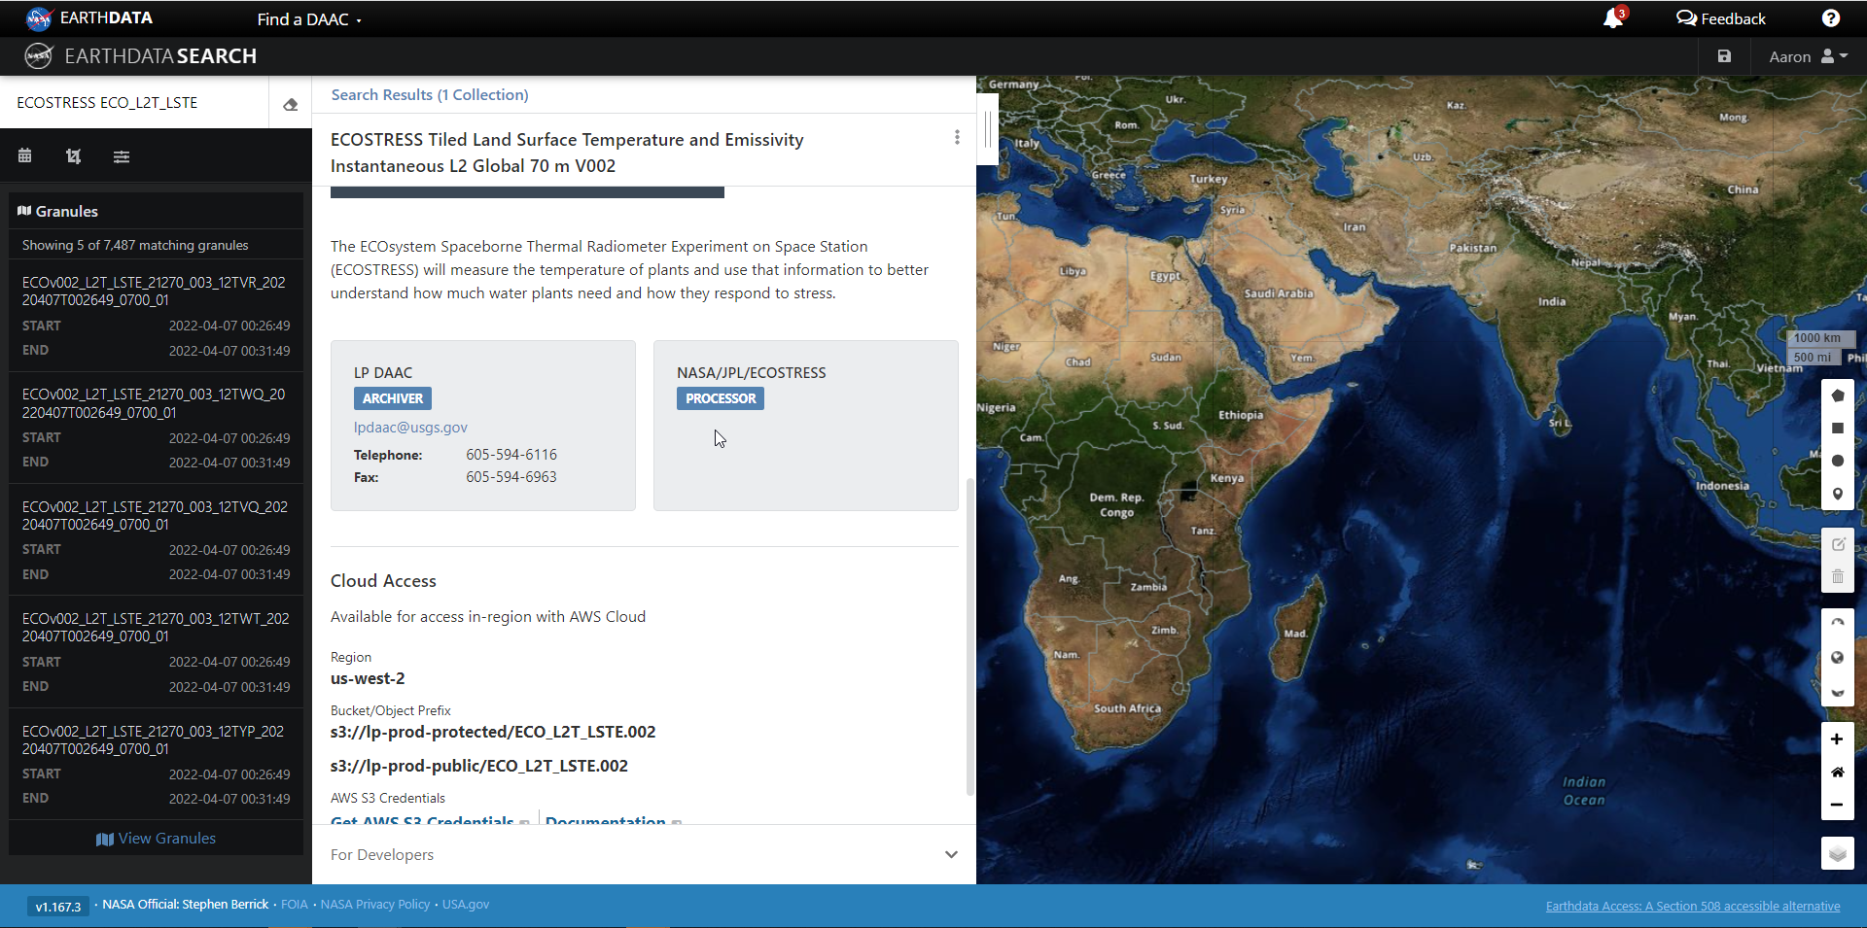Click s3://lp-prod-protected/ECO_L2T_LSTE.002 text
The height and width of the screenshot is (928, 1867).
point(493,732)
